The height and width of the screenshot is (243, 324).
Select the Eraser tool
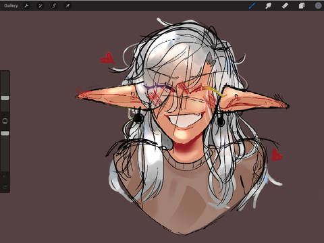[285, 5]
